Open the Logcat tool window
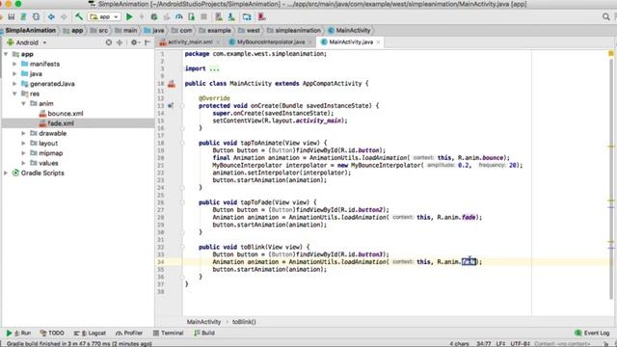617x347 pixels. click(x=90, y=333)
